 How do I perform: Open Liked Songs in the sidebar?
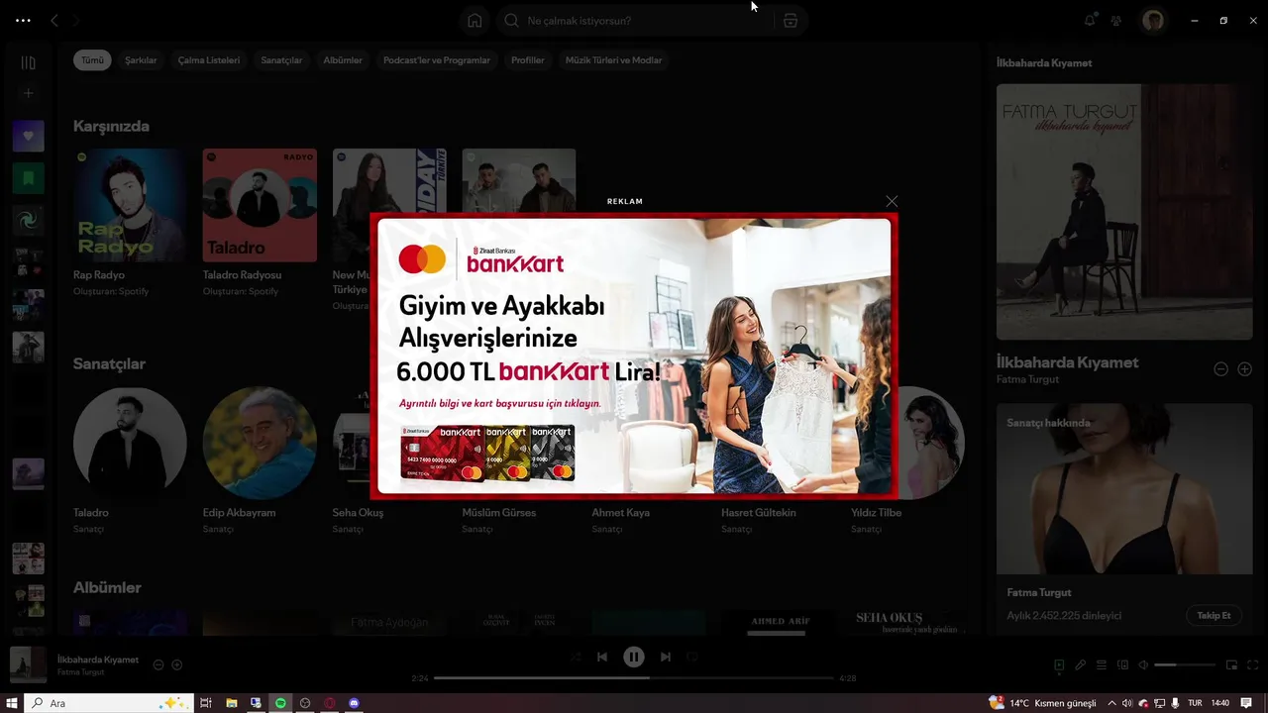click(x=28, y=136)
